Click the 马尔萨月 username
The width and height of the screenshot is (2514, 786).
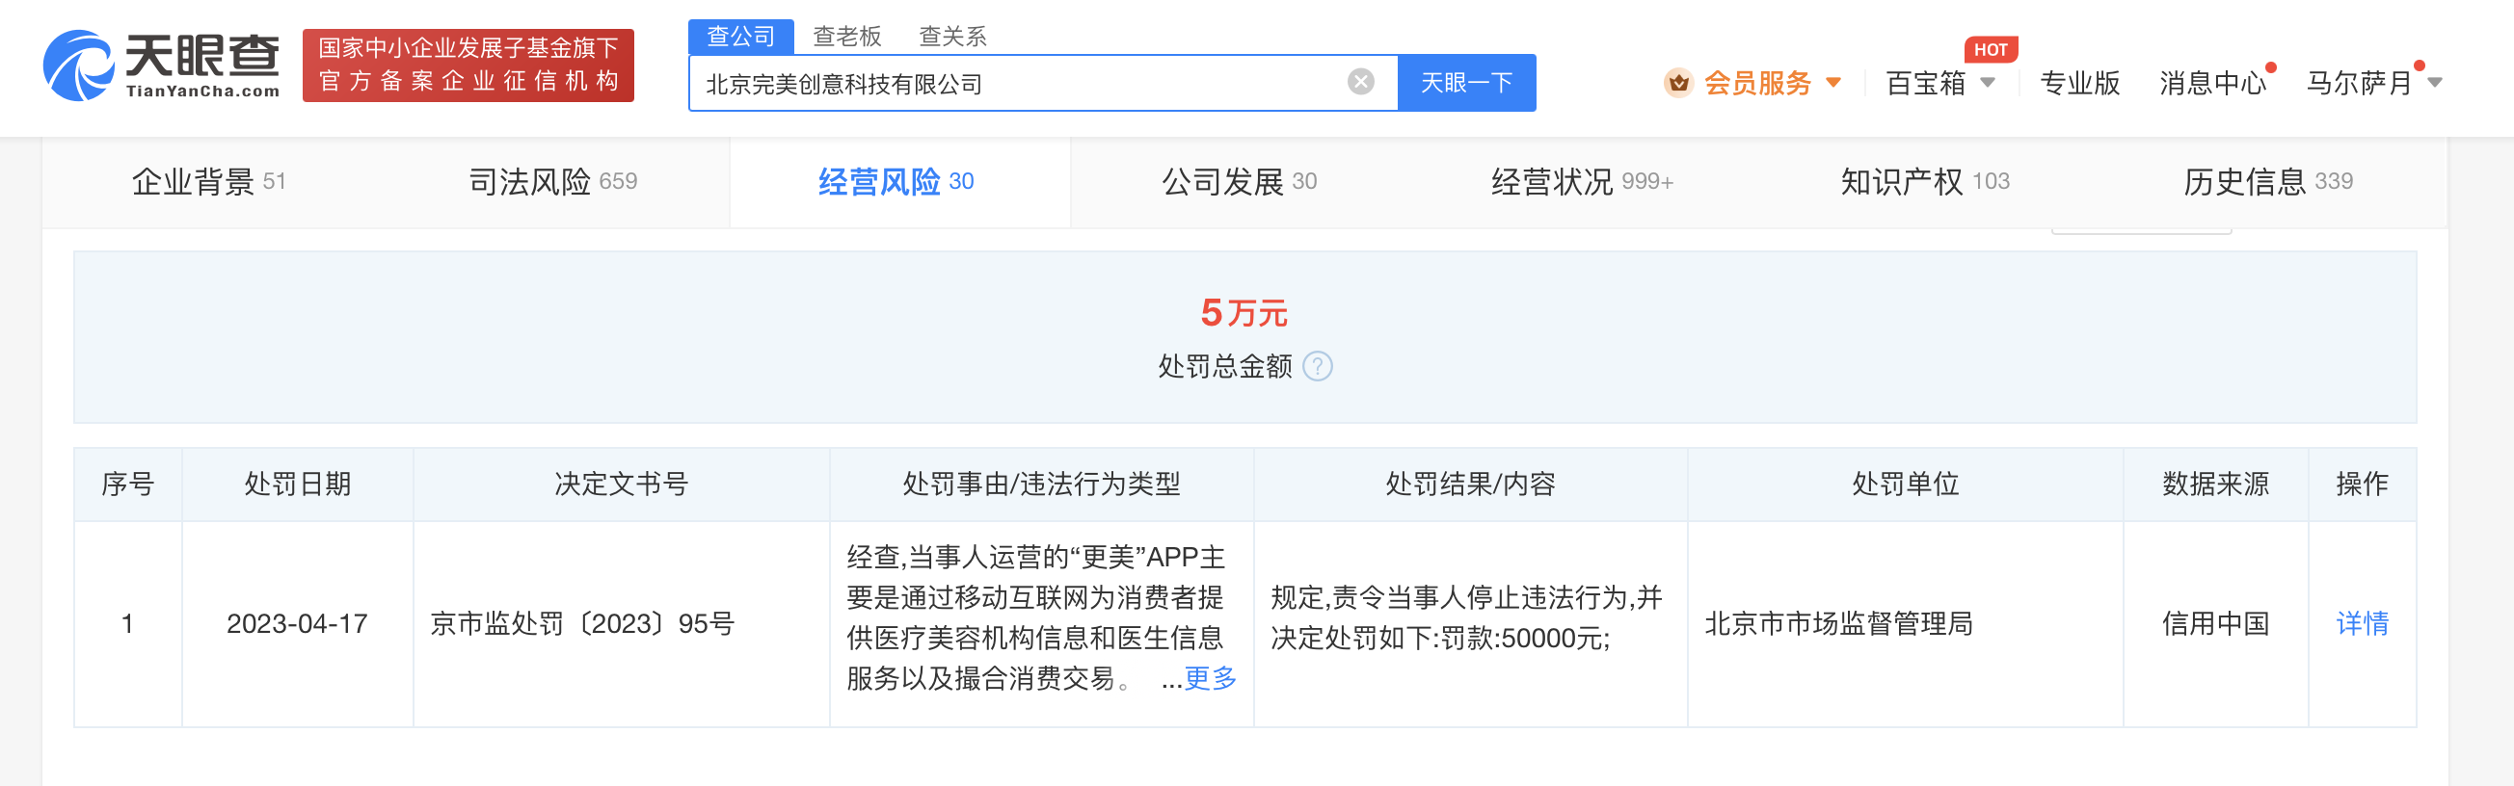pyautogui.click(x=2360, y=83)
